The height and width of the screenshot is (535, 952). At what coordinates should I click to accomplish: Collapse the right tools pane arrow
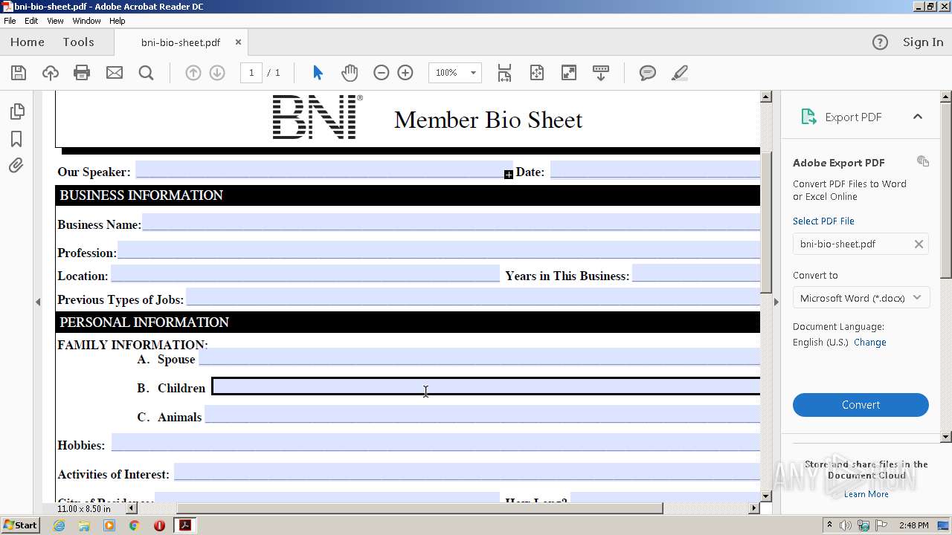click(776, 302)
